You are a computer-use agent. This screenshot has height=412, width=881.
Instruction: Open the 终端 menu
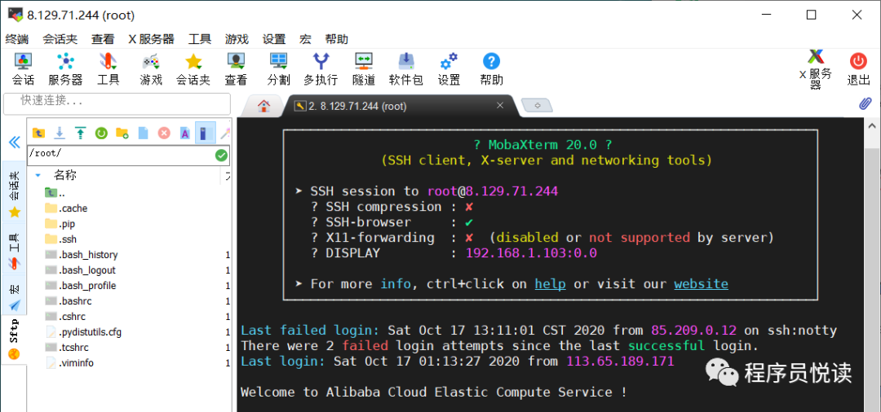click(17, 39)
